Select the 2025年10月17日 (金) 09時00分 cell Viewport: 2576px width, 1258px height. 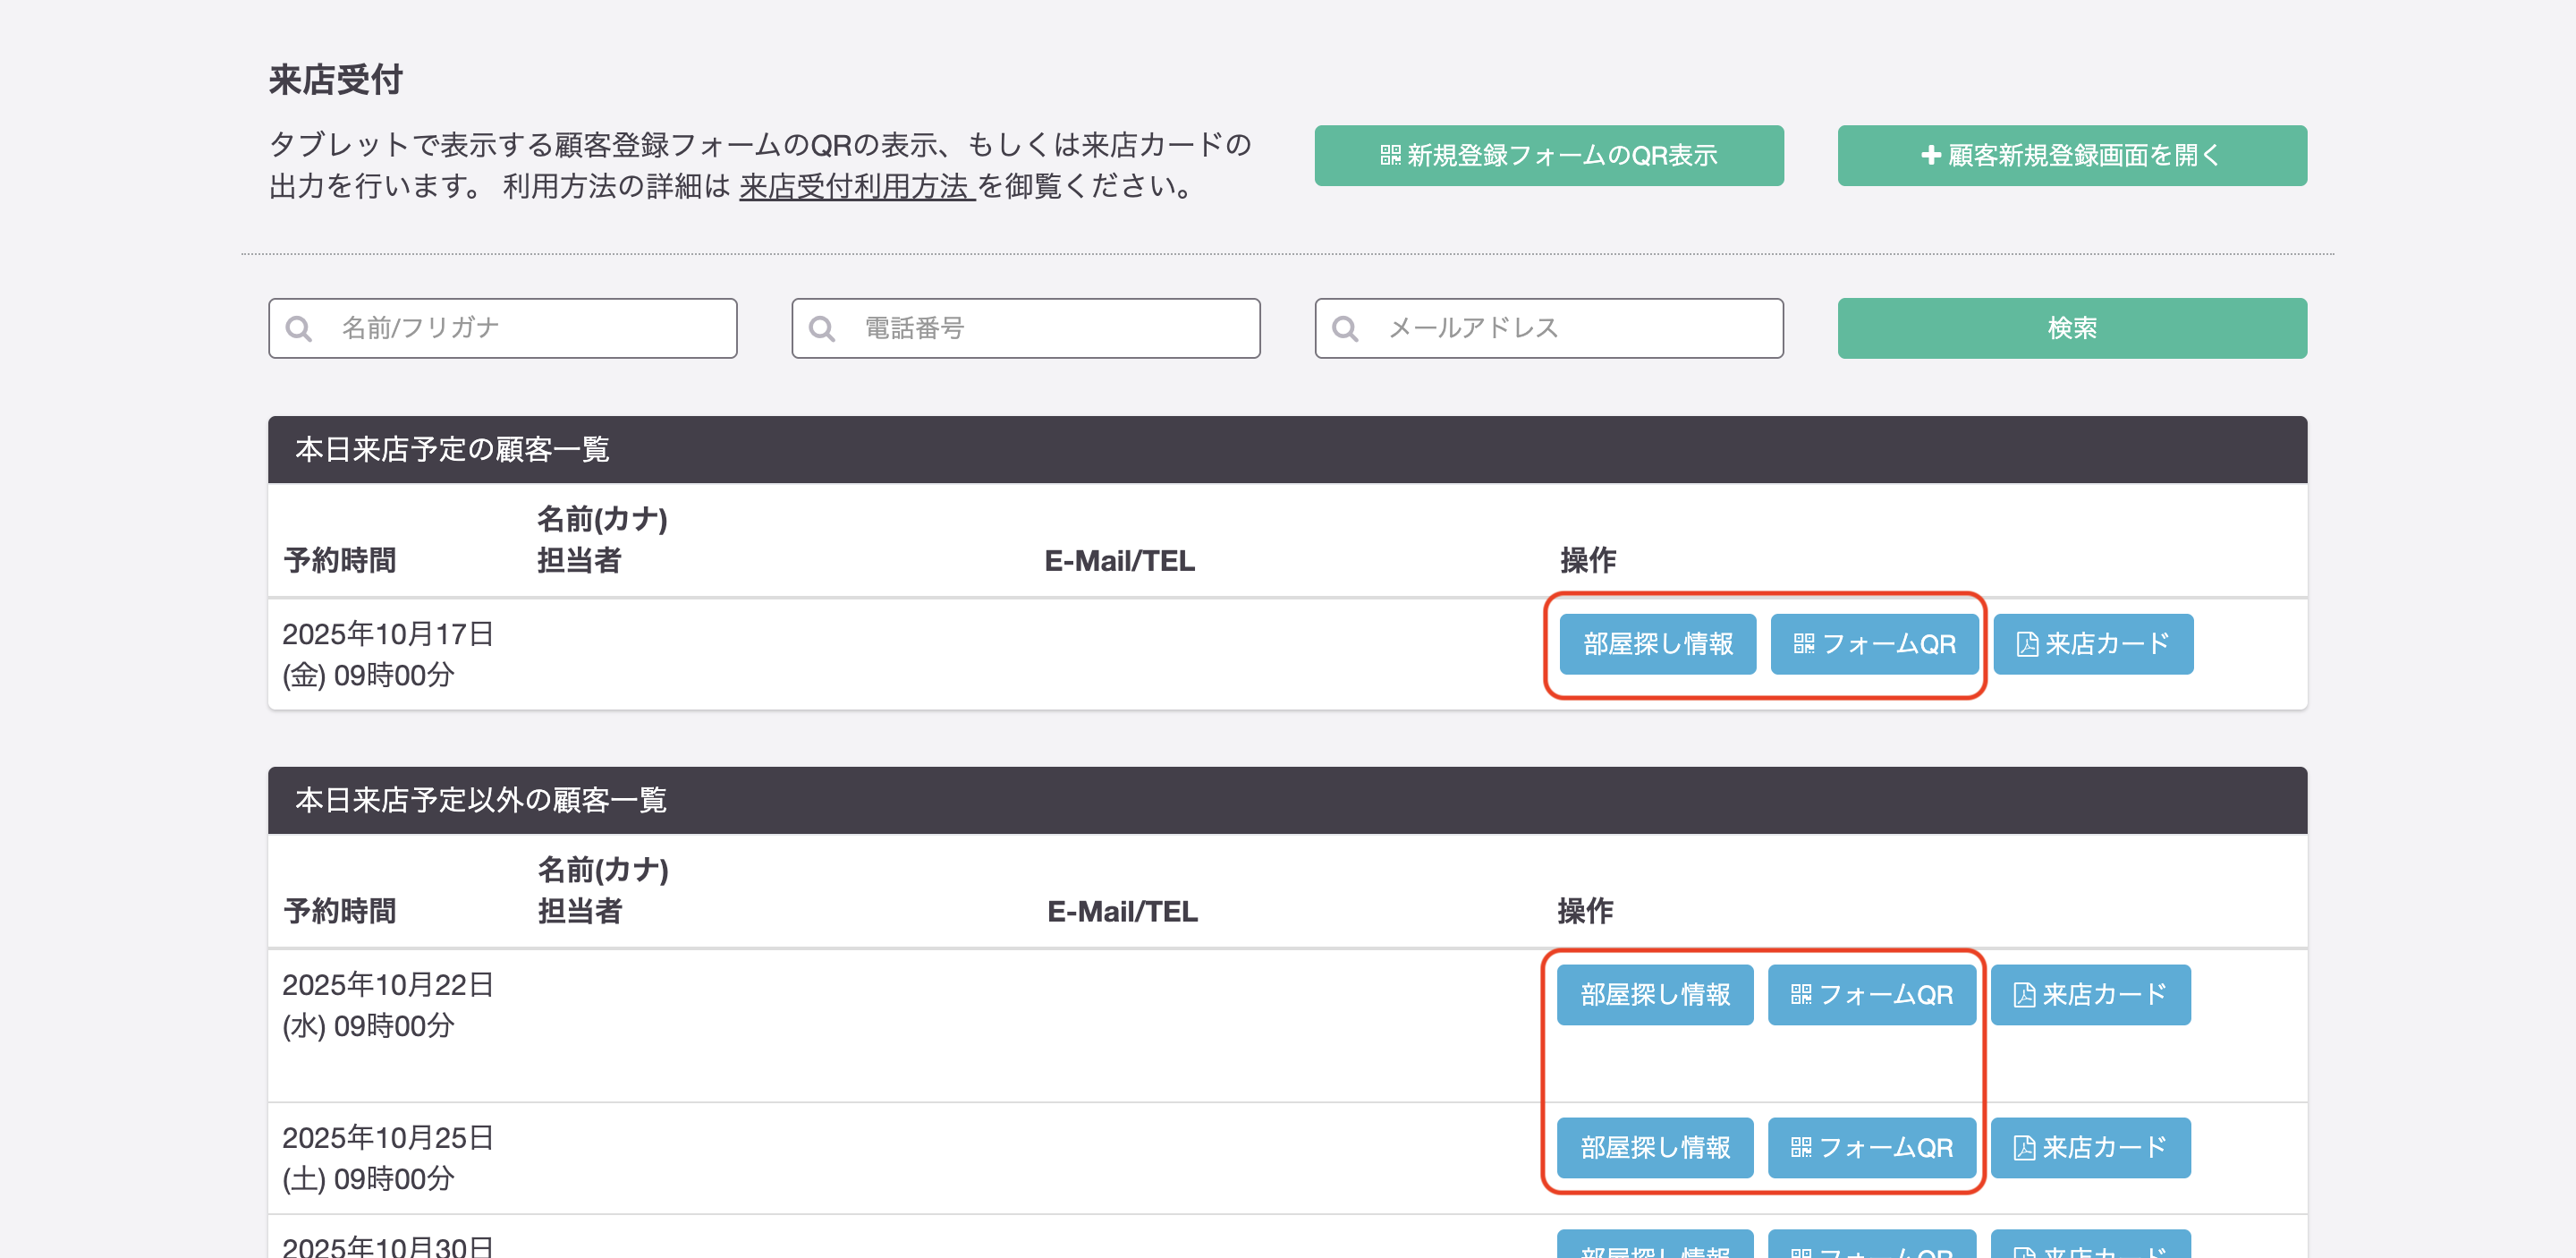click(388, 655)
